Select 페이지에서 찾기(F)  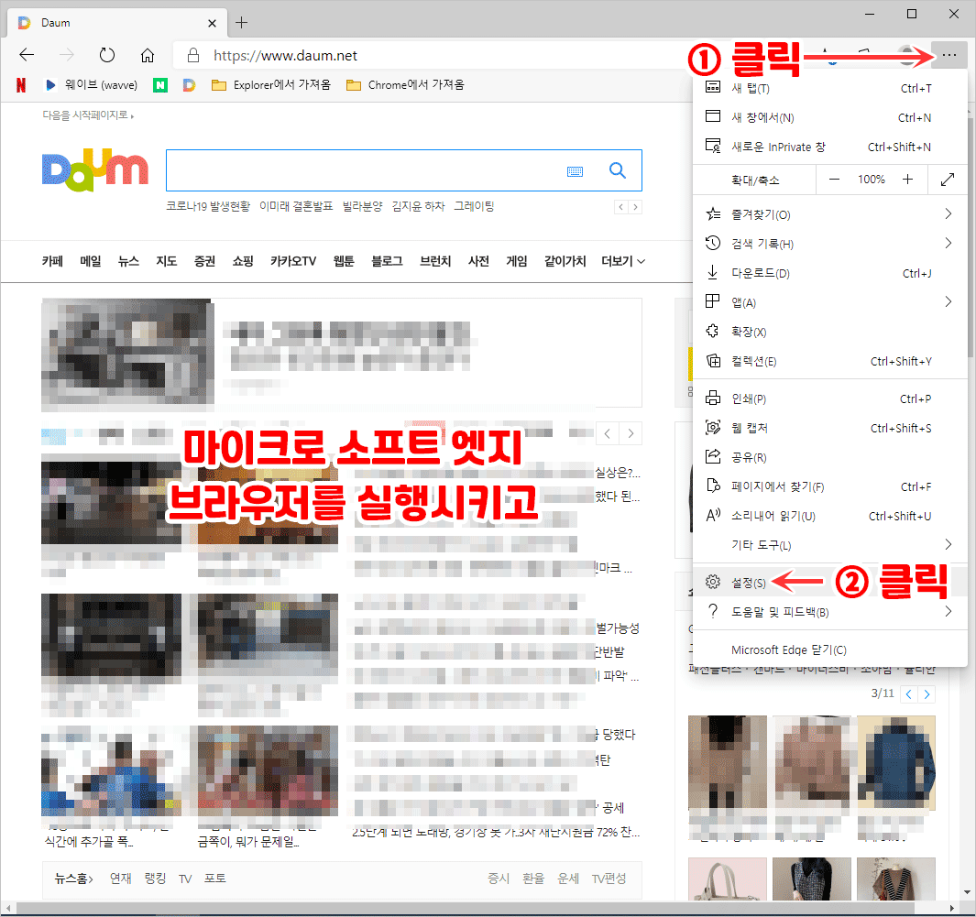point(829,486)
